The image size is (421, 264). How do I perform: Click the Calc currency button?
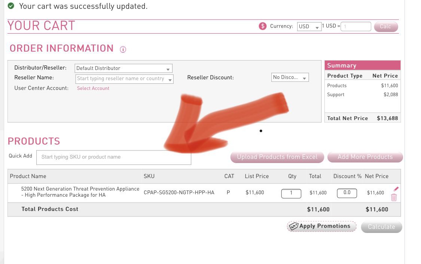[386, 27]
